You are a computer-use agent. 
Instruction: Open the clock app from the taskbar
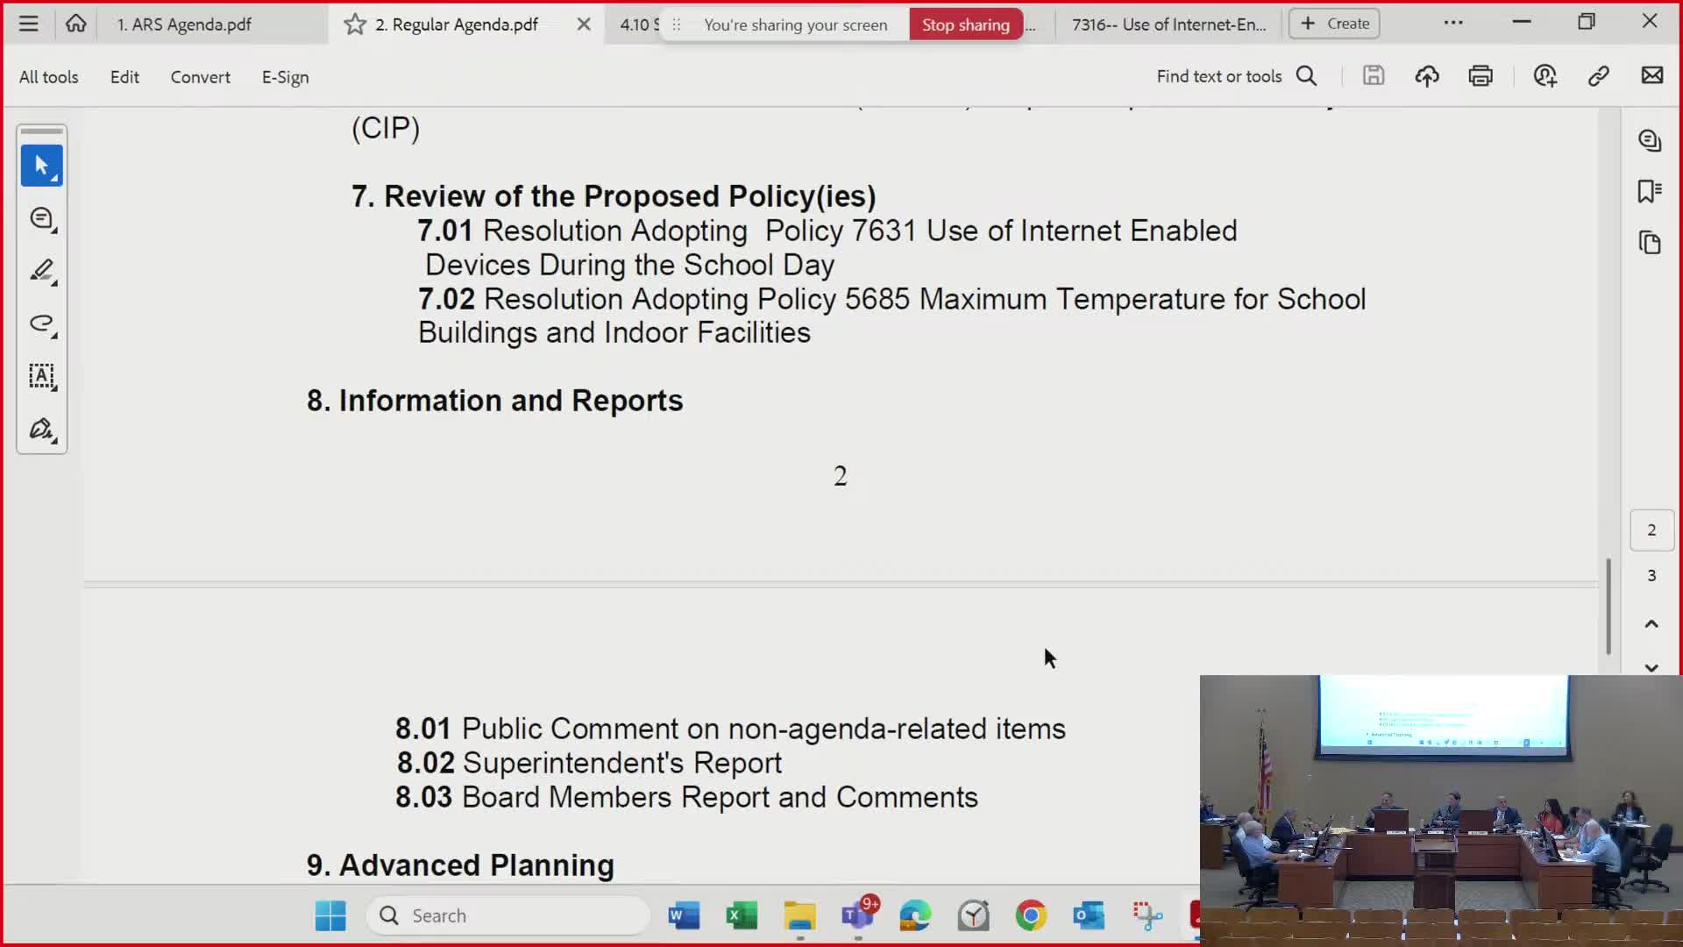click(973, 915)
